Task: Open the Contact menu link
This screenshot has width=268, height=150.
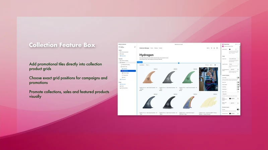Action: pos(160,48)
